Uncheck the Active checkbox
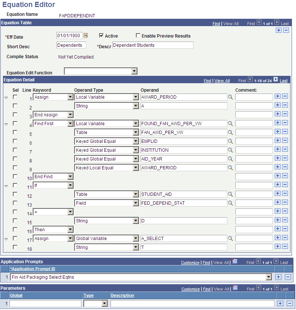Screen dimensions: 296x310 [101, 36]
